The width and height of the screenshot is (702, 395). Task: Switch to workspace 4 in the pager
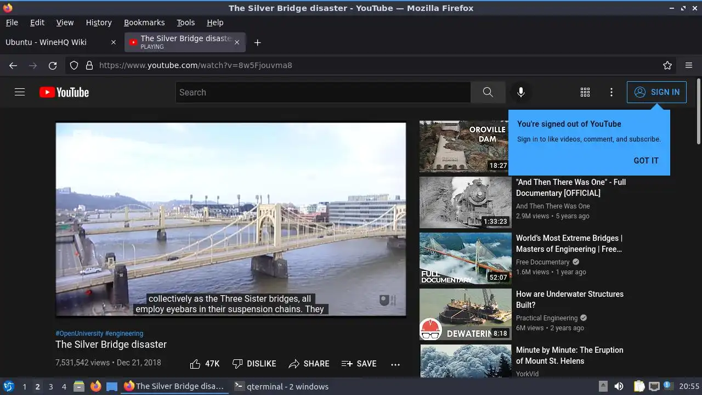tap(64, 387)
